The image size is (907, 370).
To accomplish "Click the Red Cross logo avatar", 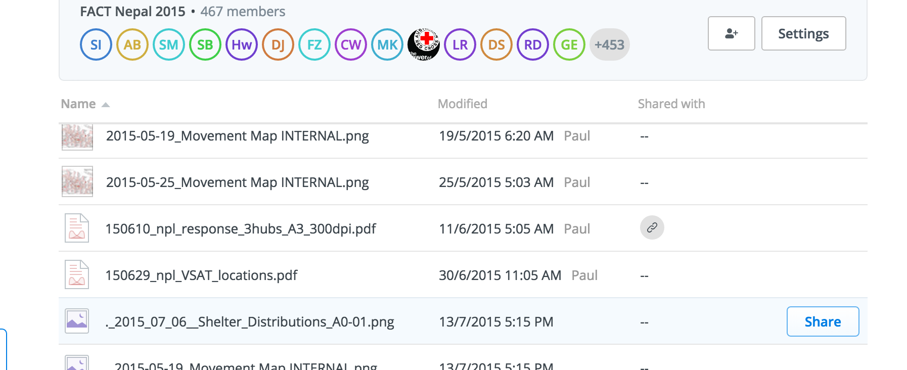I will coord(424,44).
